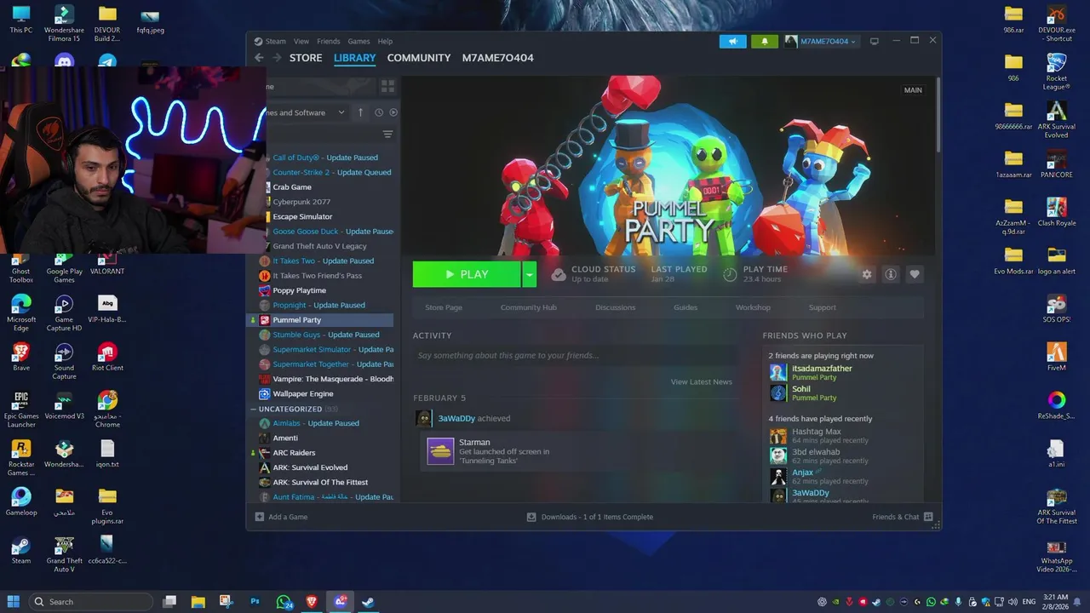Go to the COMMUNITY tab
The height and width of the screenshot is (613, 1090).
[x=419, y=58]
